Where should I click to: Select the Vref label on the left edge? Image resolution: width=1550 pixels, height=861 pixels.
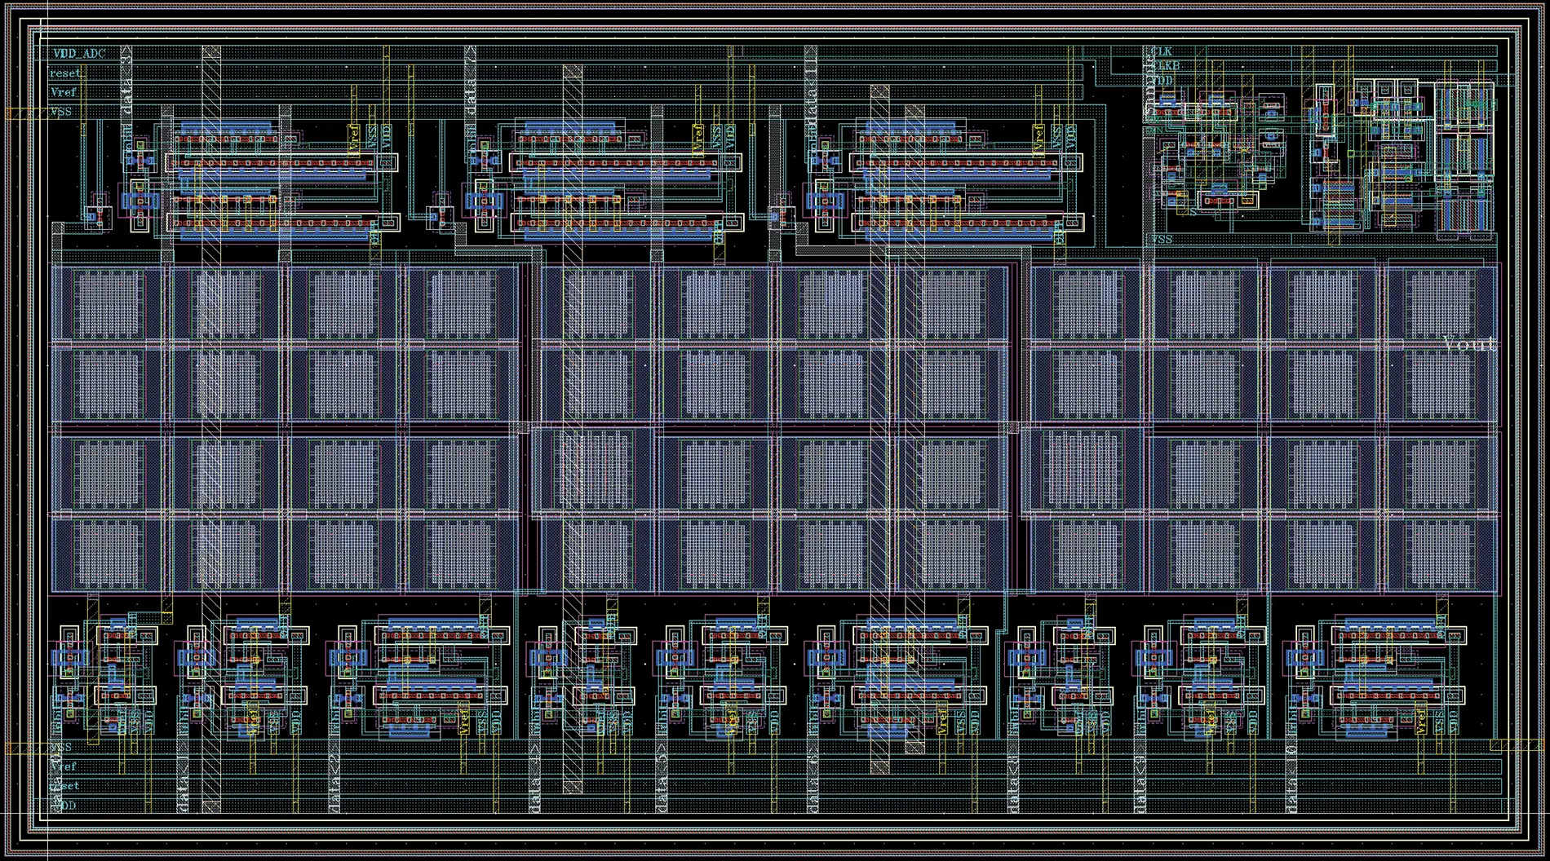[x=62, y=92]
